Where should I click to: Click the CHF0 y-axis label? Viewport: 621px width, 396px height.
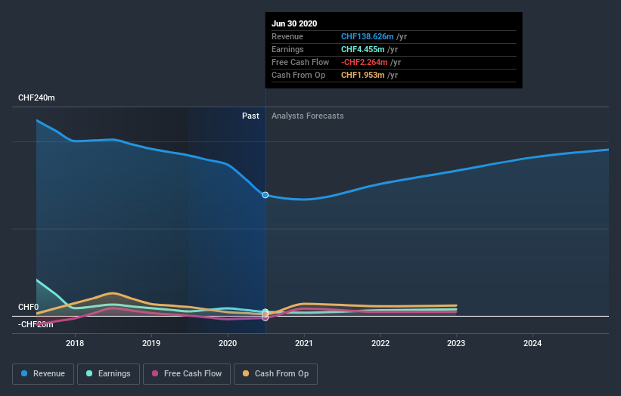coord(29,307)
